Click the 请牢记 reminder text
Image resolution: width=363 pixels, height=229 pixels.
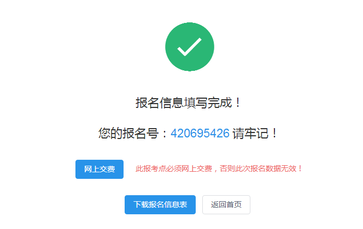(x=250, y=133)
